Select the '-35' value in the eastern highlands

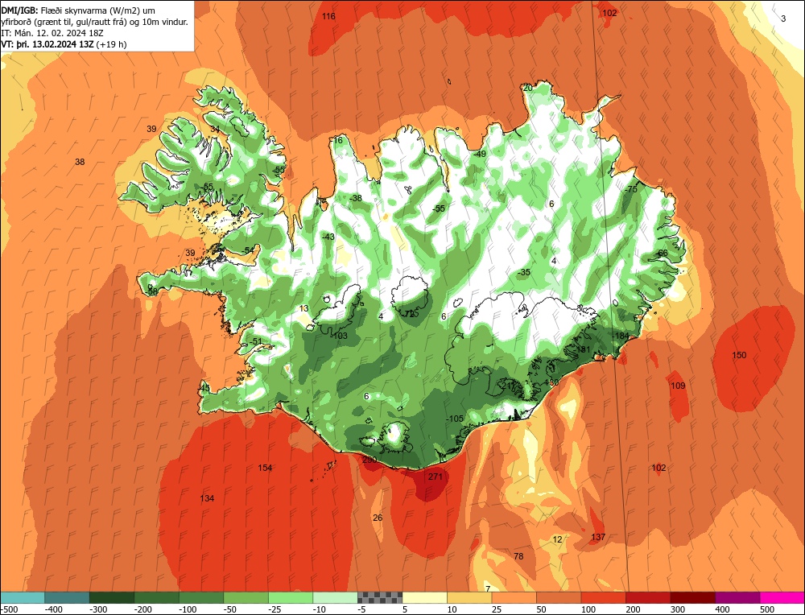coord(524,272)
